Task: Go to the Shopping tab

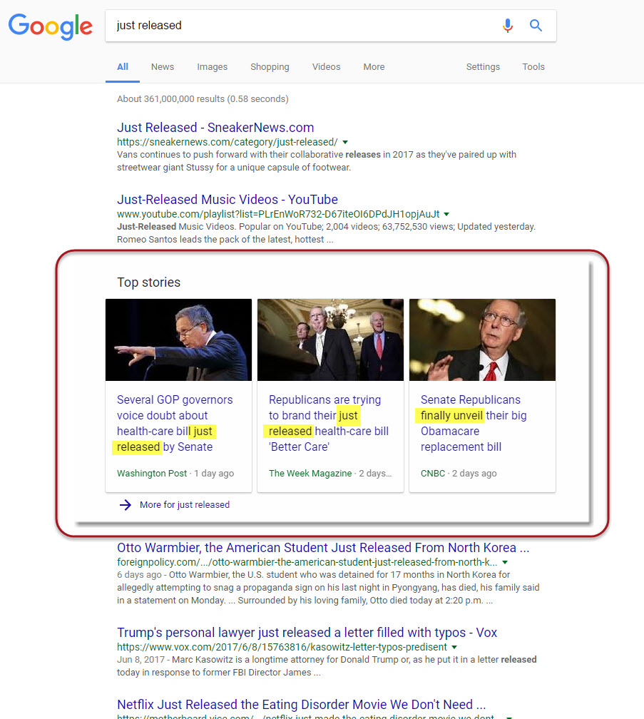Action: pyautogui.click(x=270, y=67)
